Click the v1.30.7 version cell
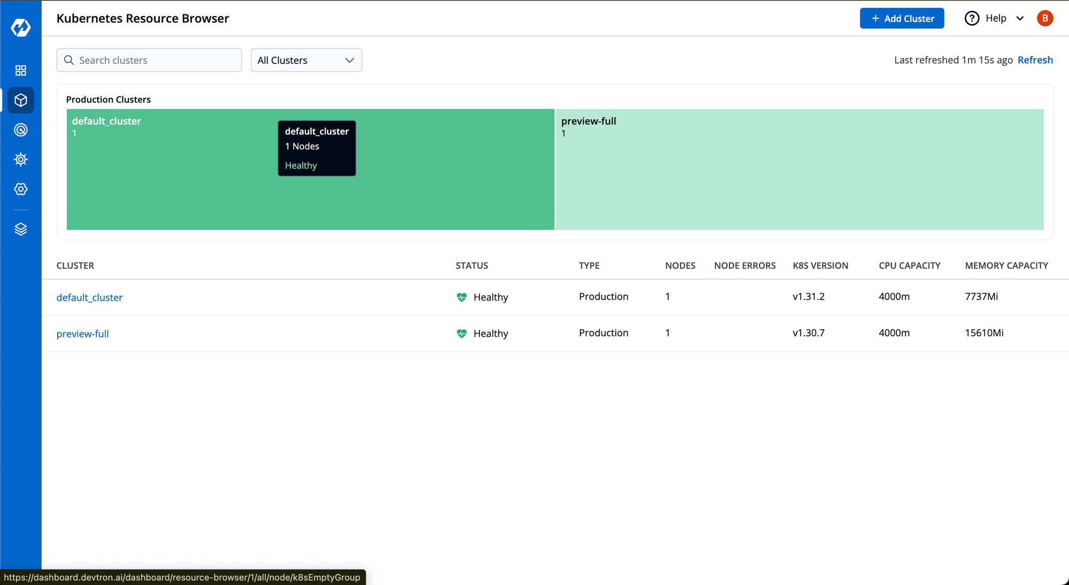Screen dimensions: 1069x585 [x=809, y=333]
